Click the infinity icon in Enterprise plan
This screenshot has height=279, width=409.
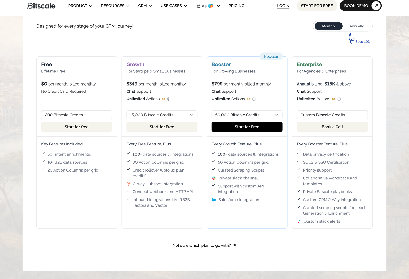[x=334, y=99]
